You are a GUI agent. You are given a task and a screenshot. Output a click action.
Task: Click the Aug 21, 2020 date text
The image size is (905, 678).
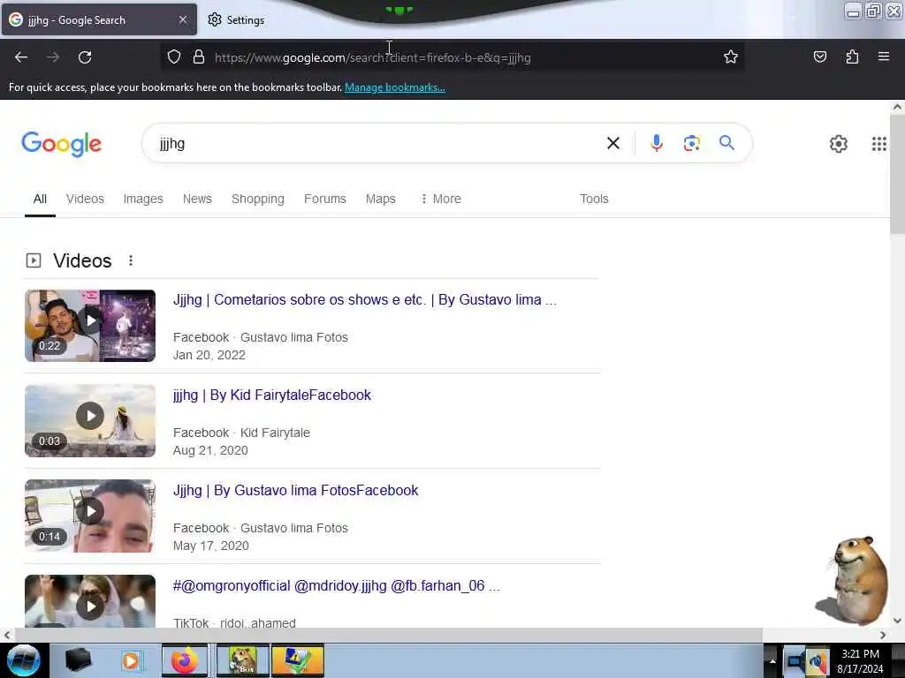click(210, 450)
